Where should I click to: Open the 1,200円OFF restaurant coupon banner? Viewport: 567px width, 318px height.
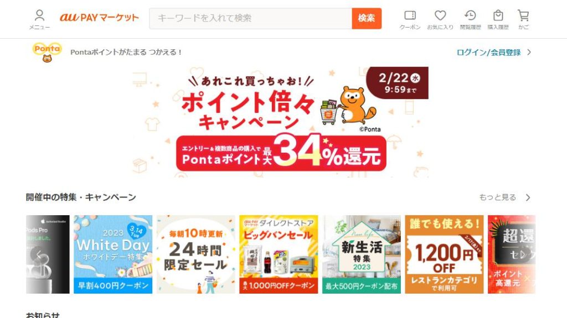[x=444, y=254]
